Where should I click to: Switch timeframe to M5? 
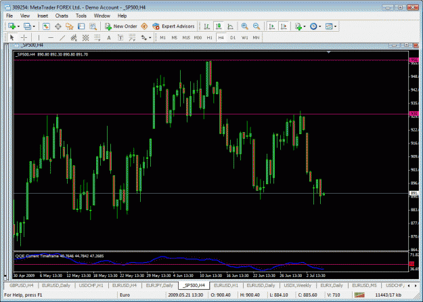(174, 37)
